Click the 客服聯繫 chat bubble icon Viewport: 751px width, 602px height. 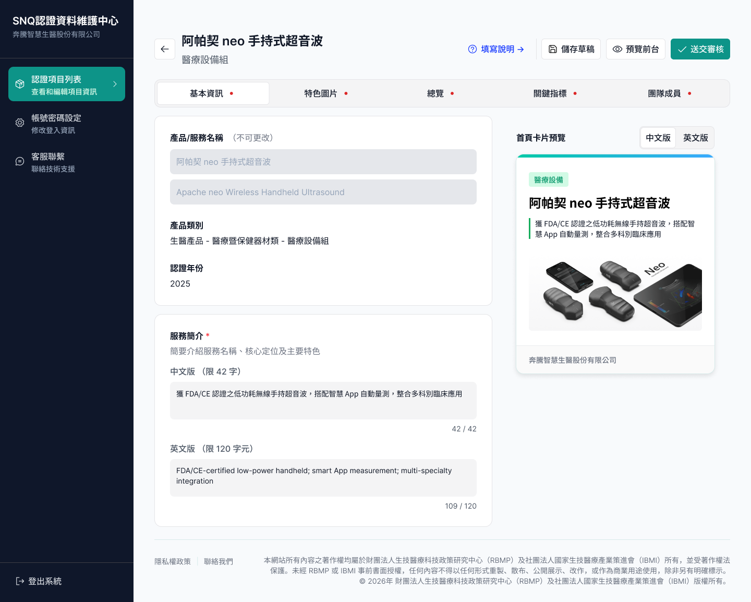click(20, 161)
